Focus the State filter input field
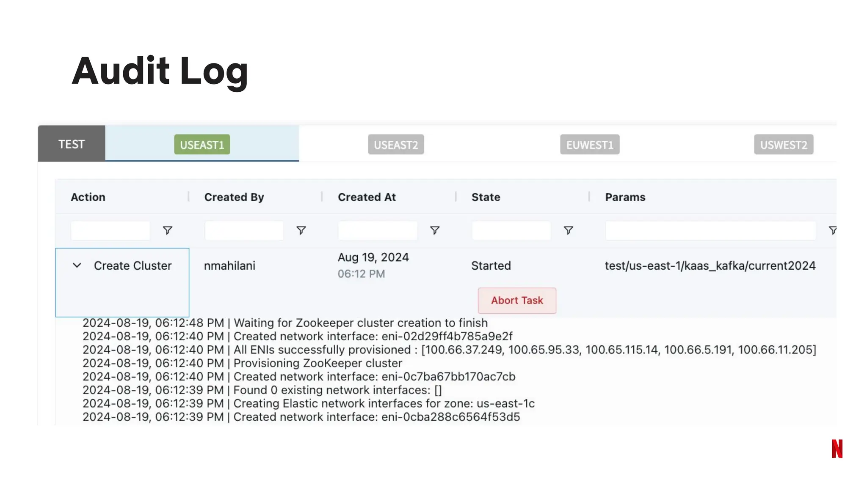867x487 pixels. [x=511, y=230]
